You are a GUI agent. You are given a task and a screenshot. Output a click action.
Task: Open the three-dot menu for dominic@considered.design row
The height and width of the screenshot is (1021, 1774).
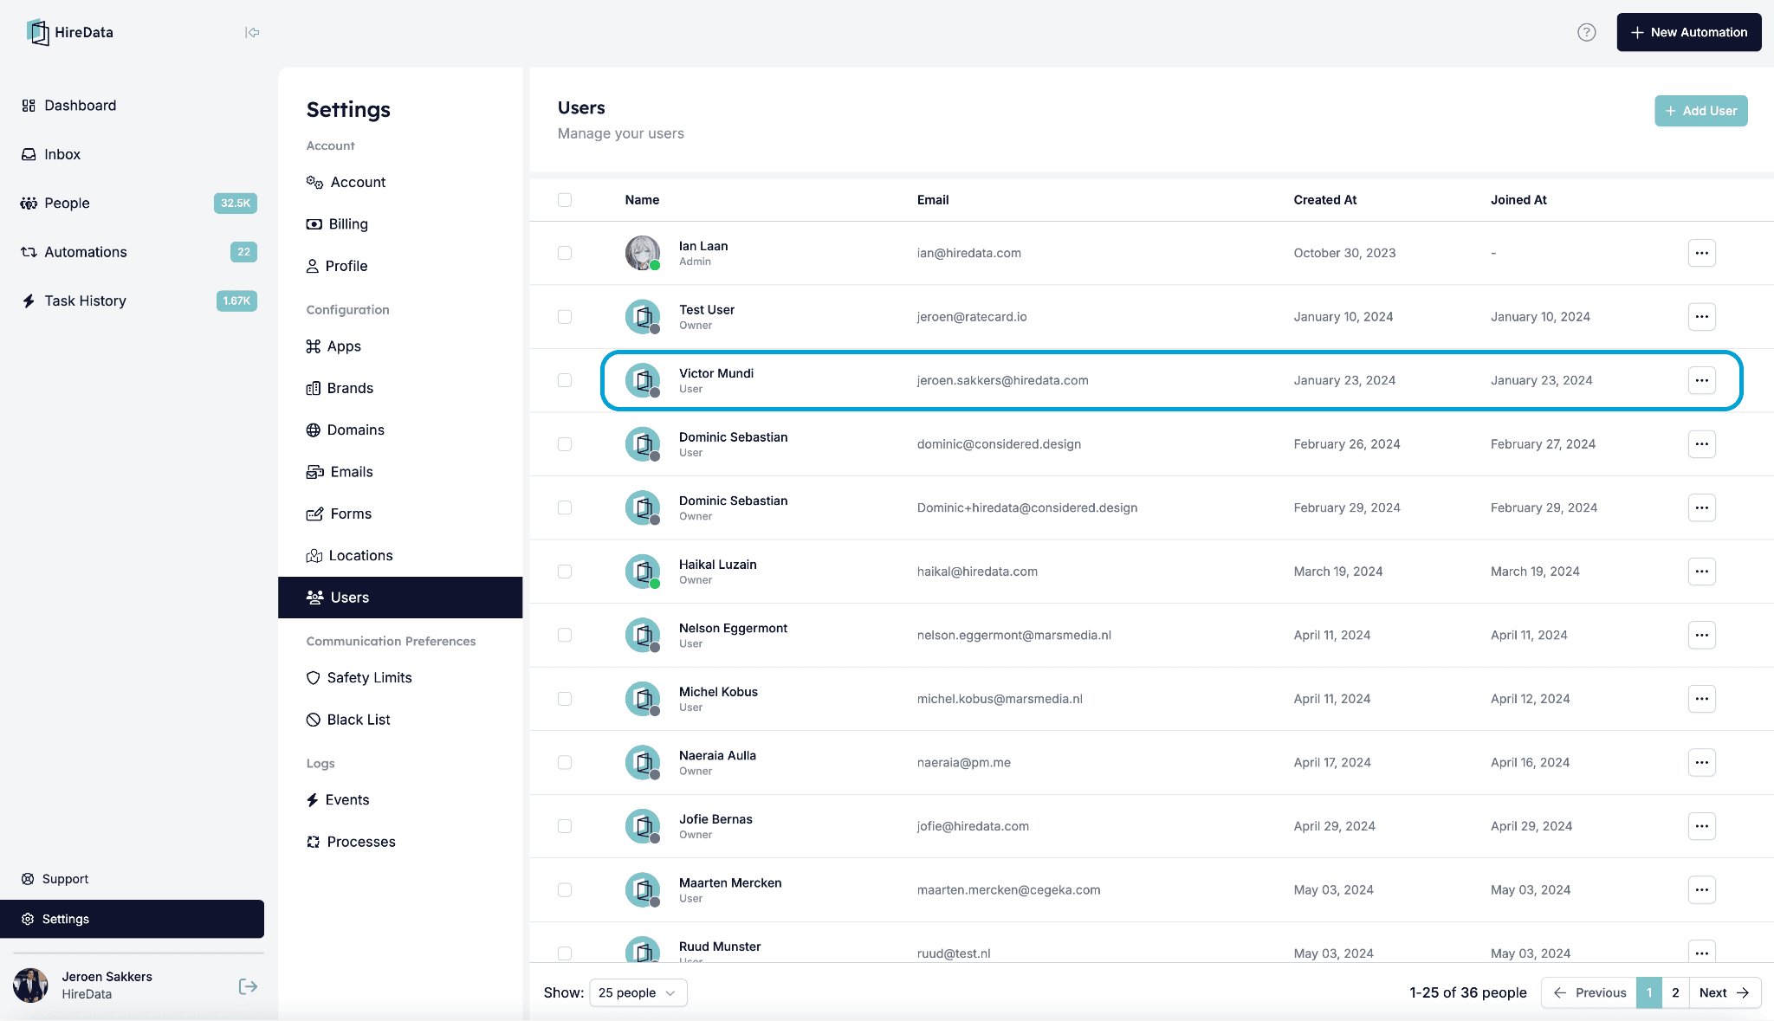pyautogui.click(x=1701, y=444)
